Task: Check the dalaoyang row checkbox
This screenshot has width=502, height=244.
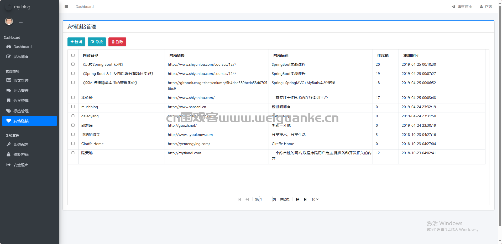Action: click(73, 116)
